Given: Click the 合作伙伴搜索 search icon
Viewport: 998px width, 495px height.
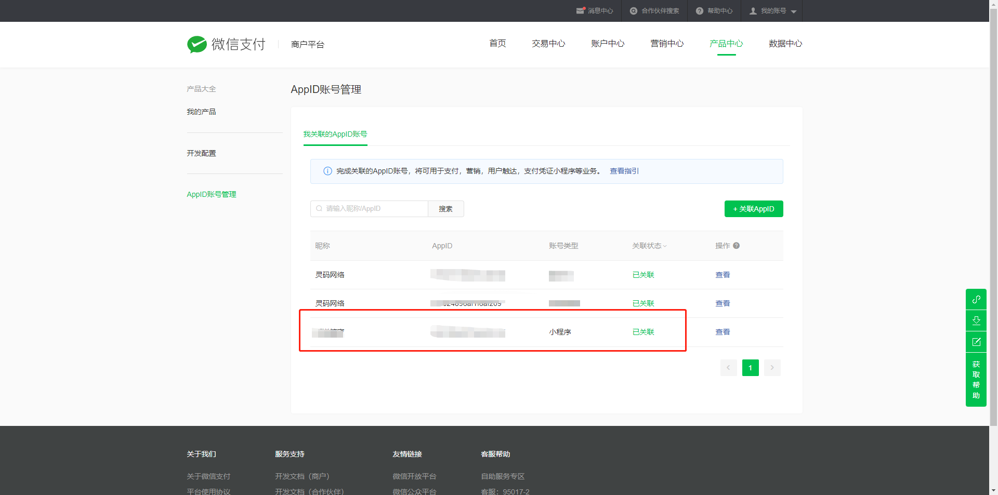Looking at the screenshot, I should click(x=634, y=11).
